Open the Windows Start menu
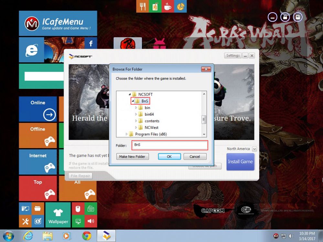Viewport: 323px width, 242px height. pos(8,236)
